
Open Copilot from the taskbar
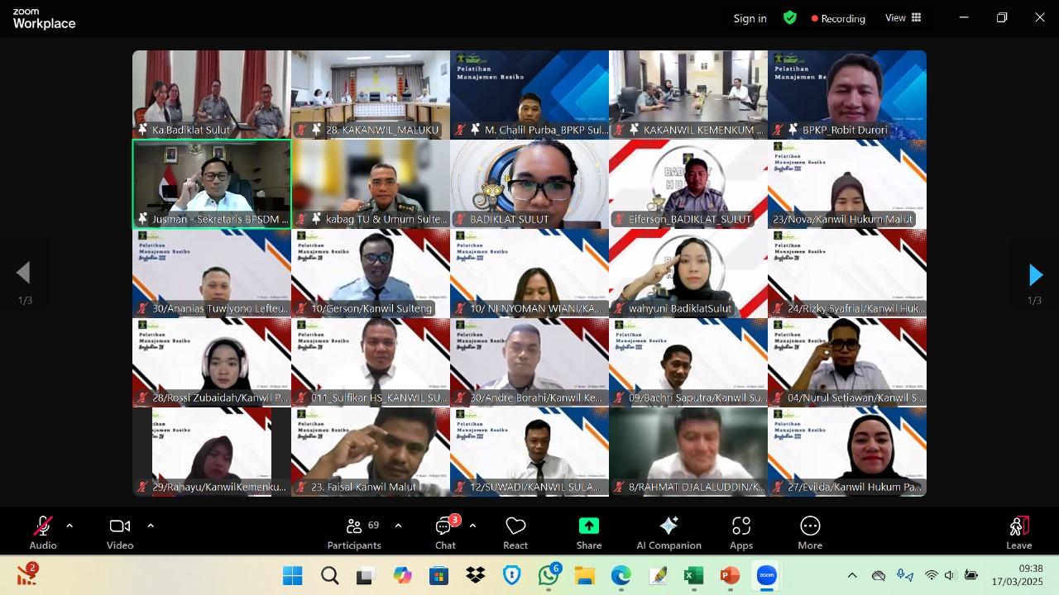(x=403, y=576)
